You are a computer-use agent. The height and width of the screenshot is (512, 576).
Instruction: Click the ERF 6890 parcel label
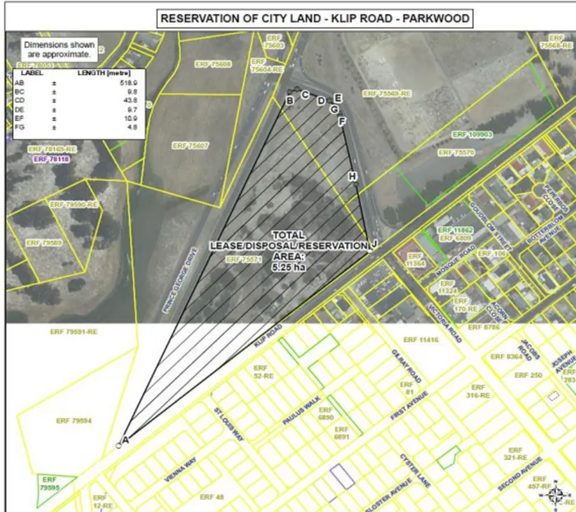coord(326,413)
